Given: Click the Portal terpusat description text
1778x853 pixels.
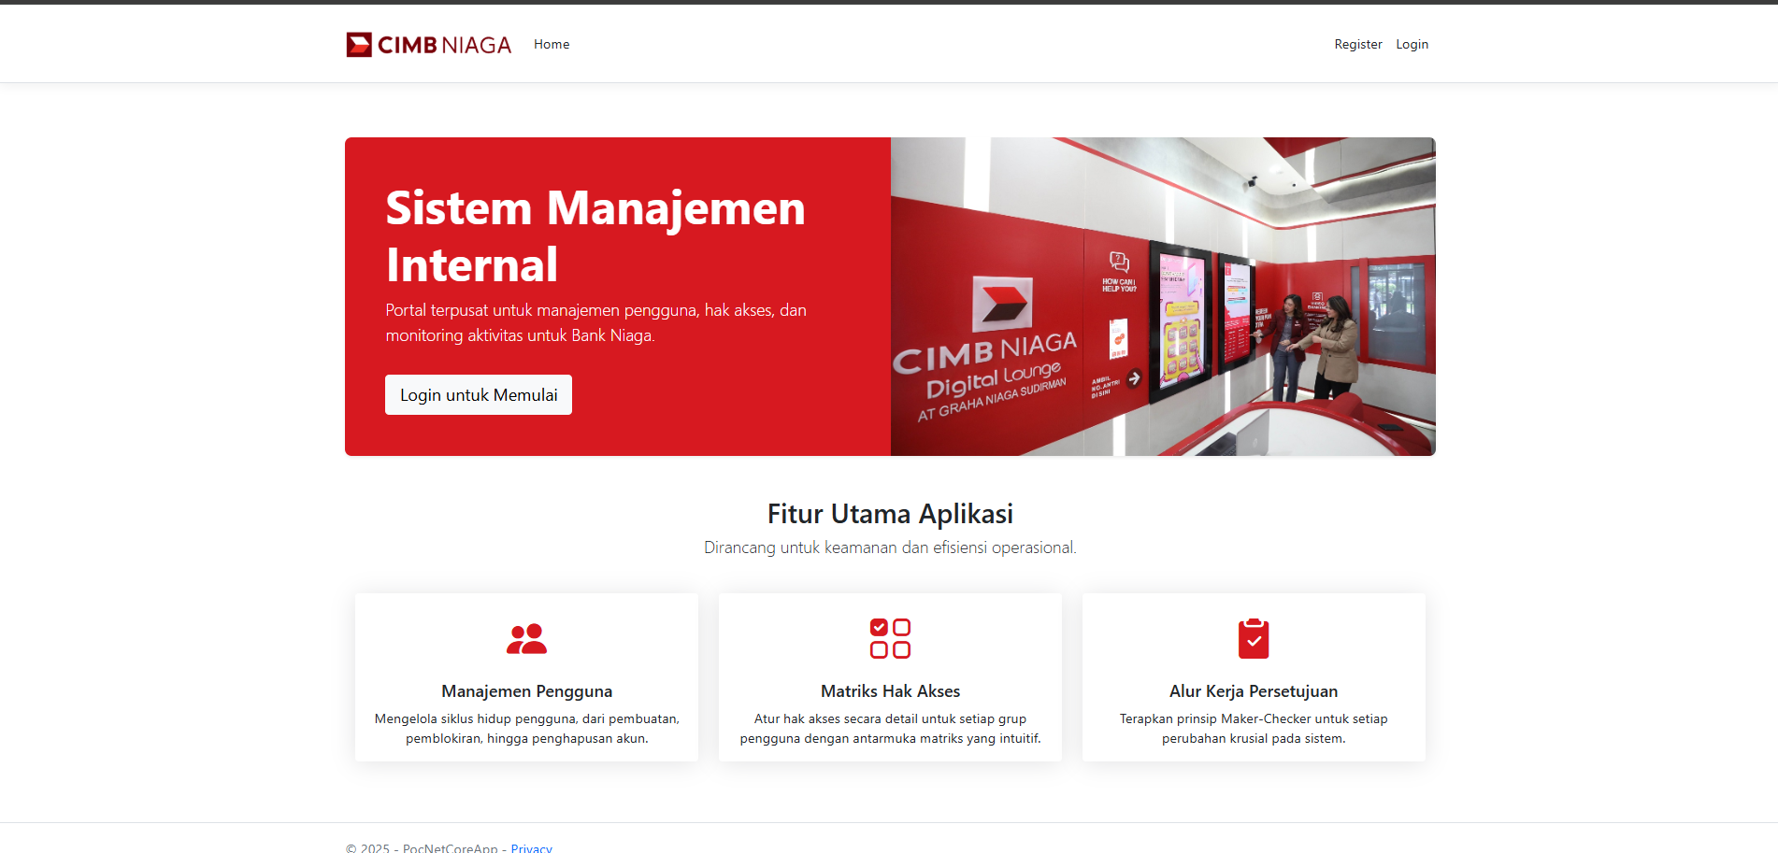Looking at the screenshot, I should (x=596, y=322).
